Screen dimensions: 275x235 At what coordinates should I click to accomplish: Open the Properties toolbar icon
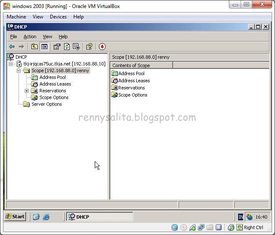pos(57,47)
